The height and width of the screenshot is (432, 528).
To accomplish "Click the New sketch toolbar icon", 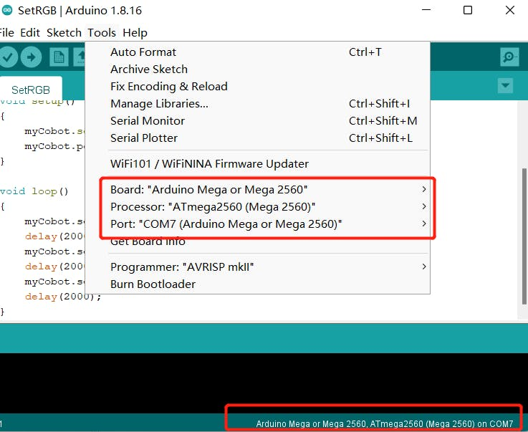I will pos(59,57).
